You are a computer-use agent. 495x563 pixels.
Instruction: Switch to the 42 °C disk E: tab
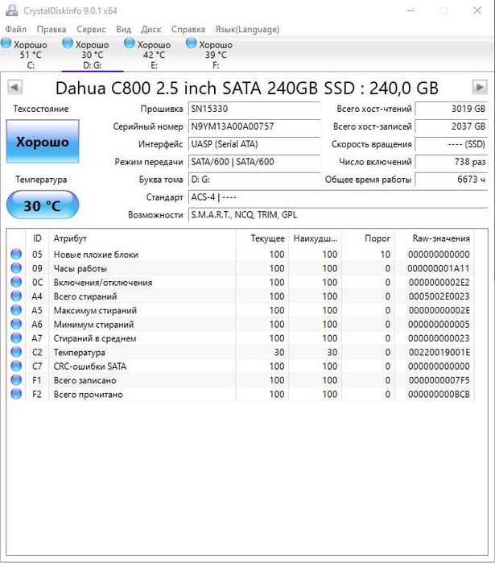[x=154, y=54]
